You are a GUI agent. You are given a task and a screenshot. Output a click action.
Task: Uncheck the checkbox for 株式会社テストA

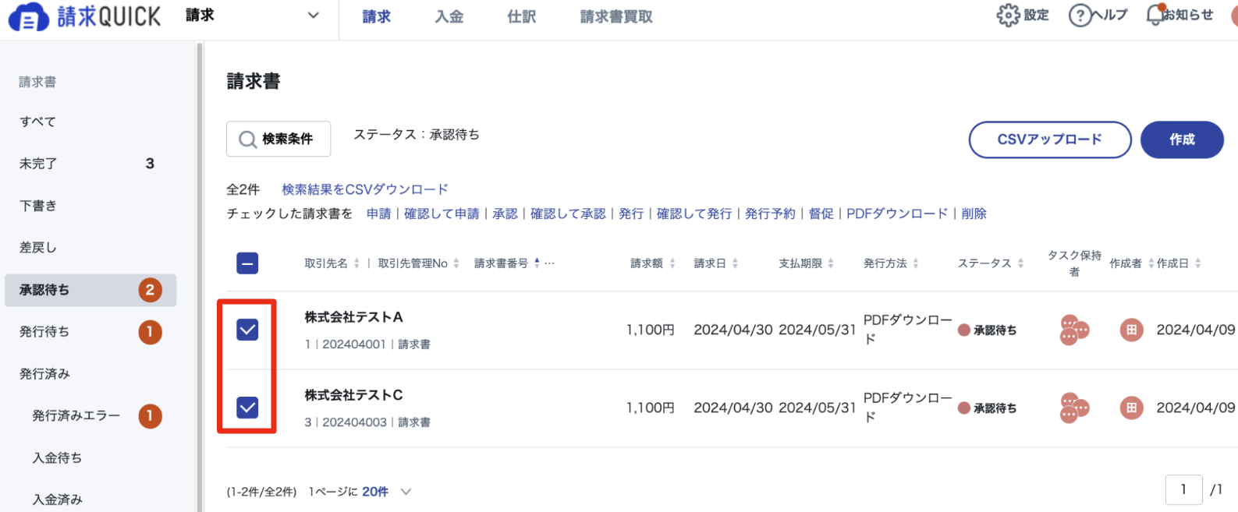click(247, 330)
